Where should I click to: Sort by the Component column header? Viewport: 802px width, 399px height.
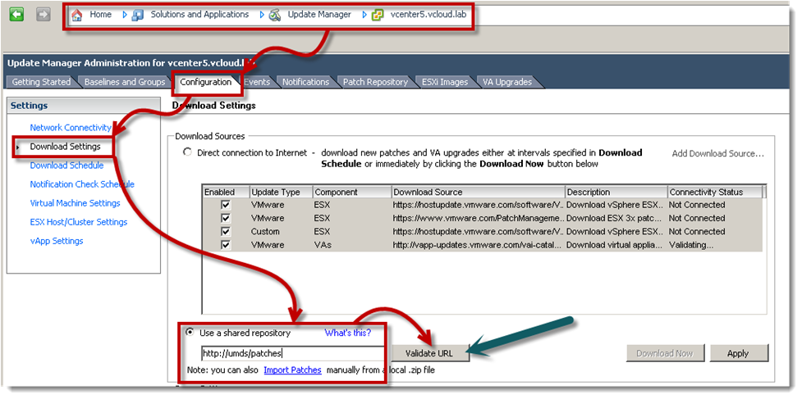point(352,192)
